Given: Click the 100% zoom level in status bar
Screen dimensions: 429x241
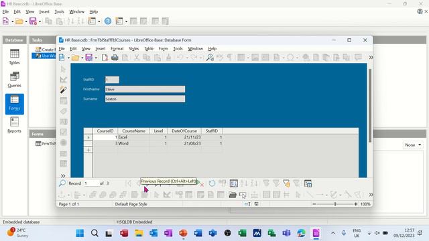Looking at the screenshot, I should (365, 204).
